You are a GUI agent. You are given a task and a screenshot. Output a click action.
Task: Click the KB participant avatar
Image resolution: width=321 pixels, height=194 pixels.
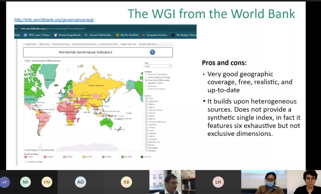[126, 182]
